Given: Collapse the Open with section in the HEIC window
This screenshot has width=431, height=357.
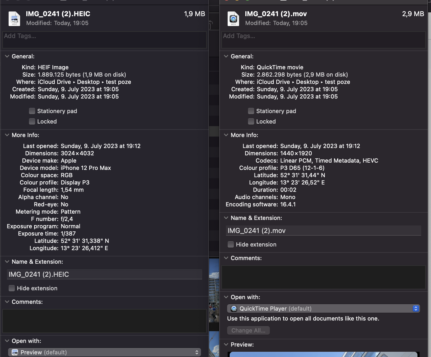Looking at the screenshot, I should point(7,341).
